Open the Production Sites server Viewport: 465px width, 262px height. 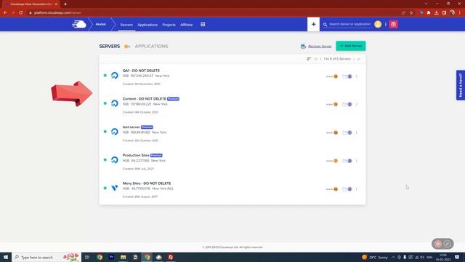[x=136, y=155]
